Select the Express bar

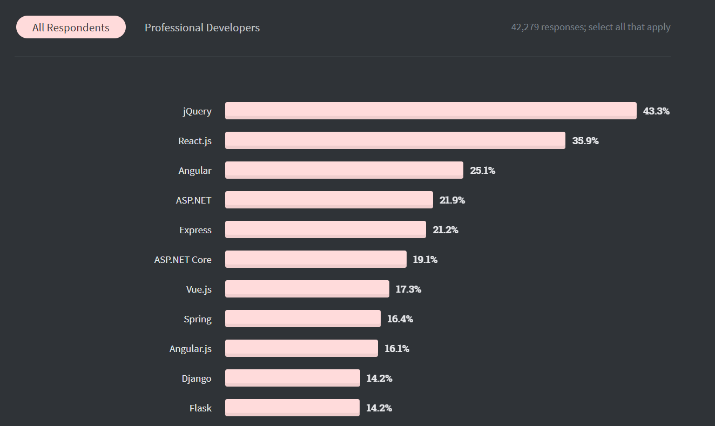pyautogui.click(x=326, y=229)
